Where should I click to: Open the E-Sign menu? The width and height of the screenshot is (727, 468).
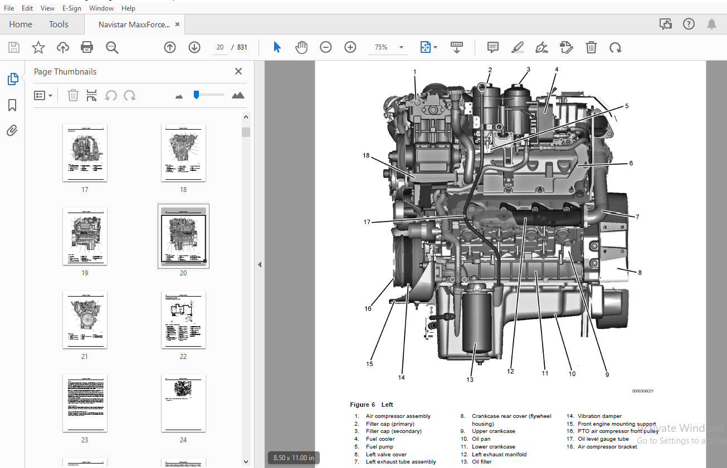[72, 8]
